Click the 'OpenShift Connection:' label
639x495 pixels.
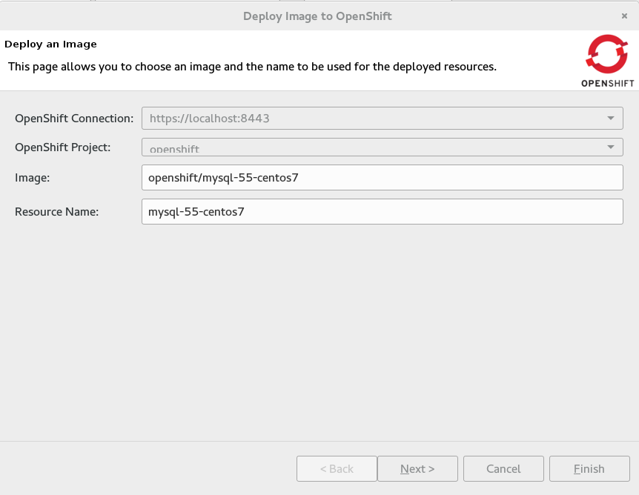point(74,118)
